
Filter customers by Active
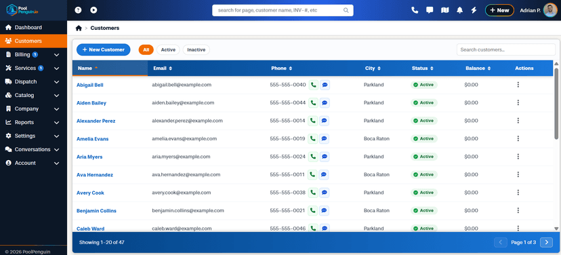(168, 50)
